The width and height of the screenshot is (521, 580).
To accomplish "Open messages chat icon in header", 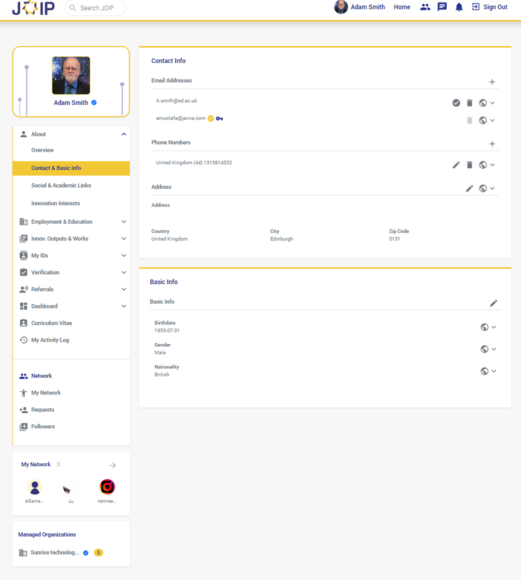I will click(442, 7).
